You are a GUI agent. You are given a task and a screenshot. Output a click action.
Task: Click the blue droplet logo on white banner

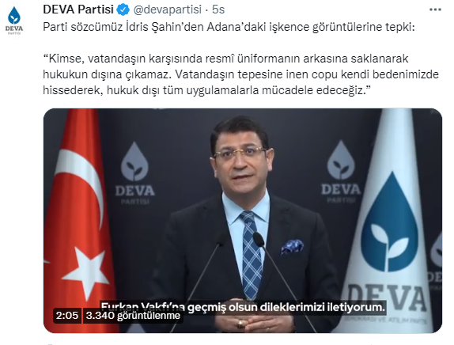point(389,222)
